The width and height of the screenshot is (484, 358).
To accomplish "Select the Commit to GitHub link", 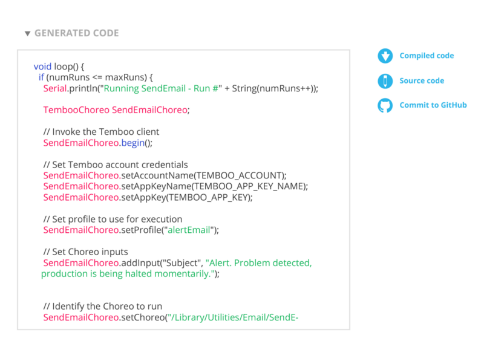I will (433, 105).
